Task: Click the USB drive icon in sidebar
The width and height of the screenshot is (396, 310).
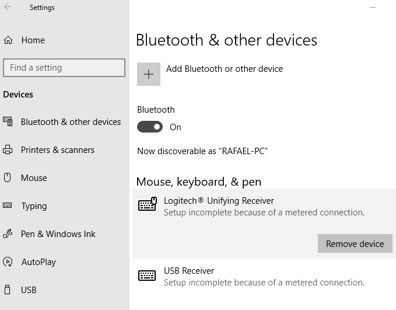Action: point(8,290)
